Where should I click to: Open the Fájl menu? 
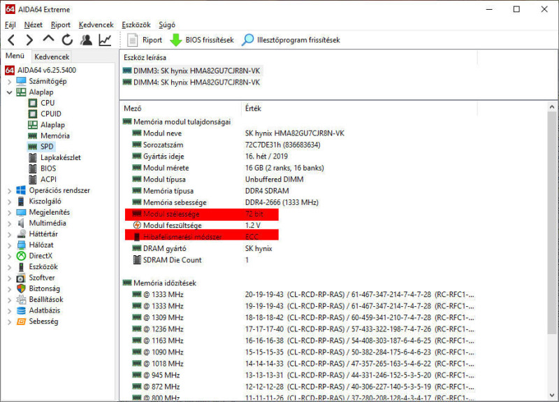[10, 24]
